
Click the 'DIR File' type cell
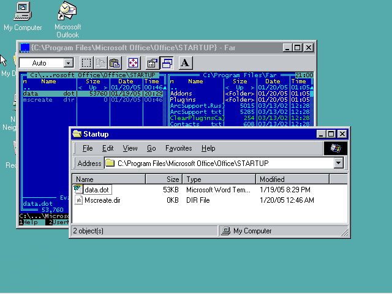(198, 200)
